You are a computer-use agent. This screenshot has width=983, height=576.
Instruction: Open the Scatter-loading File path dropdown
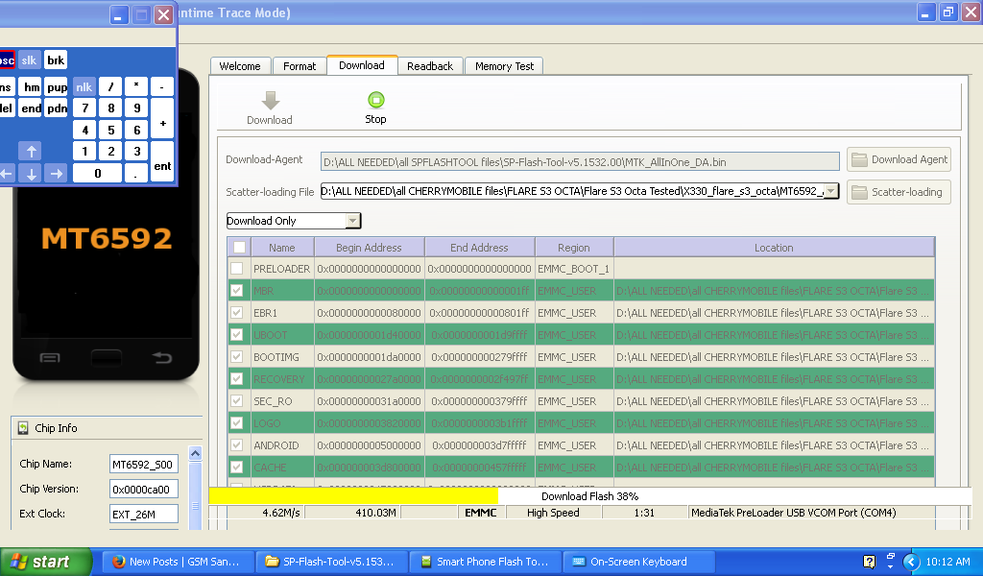(x=831, y=192)
